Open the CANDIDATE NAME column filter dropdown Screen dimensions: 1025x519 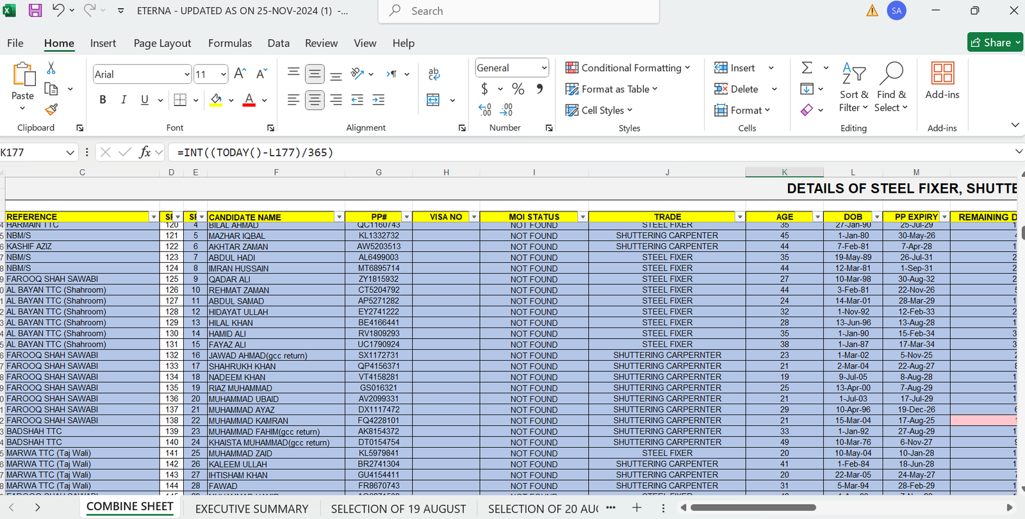(x=339, y=217)
